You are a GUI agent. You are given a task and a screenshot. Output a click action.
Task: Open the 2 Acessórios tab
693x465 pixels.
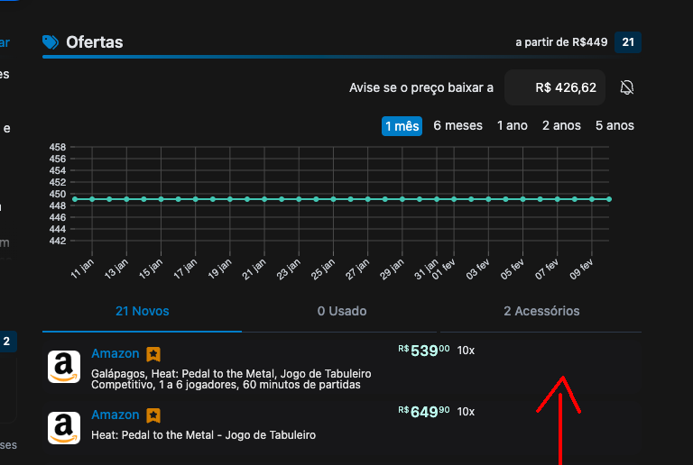click(x=541, y=312)
